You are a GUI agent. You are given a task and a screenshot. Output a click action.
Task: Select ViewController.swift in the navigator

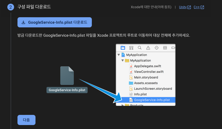tap(148, 72)
